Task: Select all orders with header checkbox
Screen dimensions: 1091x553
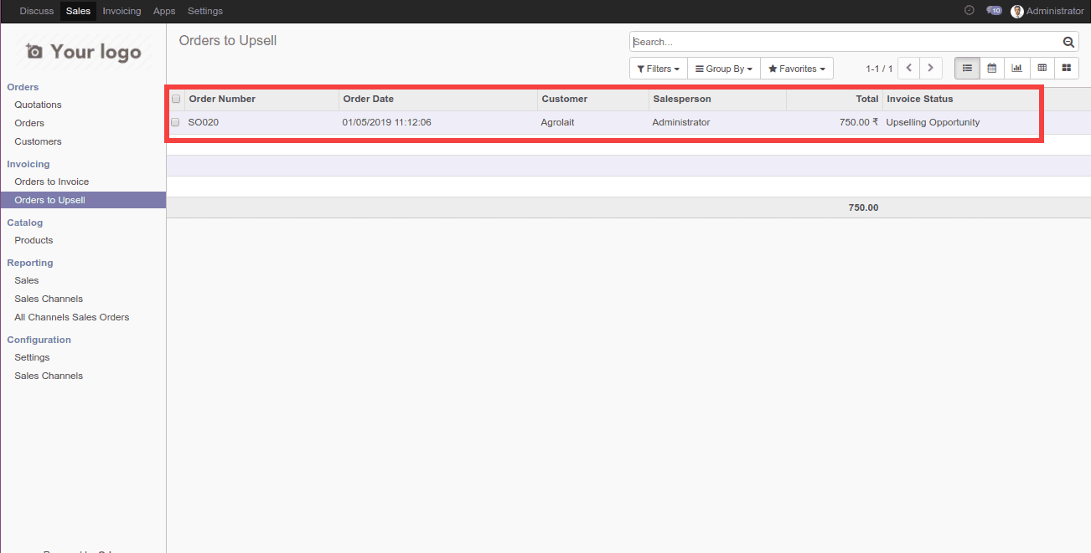Action: [x=176, y=99]
